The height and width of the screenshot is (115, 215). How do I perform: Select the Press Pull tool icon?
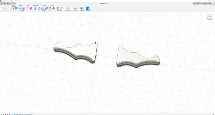point(35,8)
